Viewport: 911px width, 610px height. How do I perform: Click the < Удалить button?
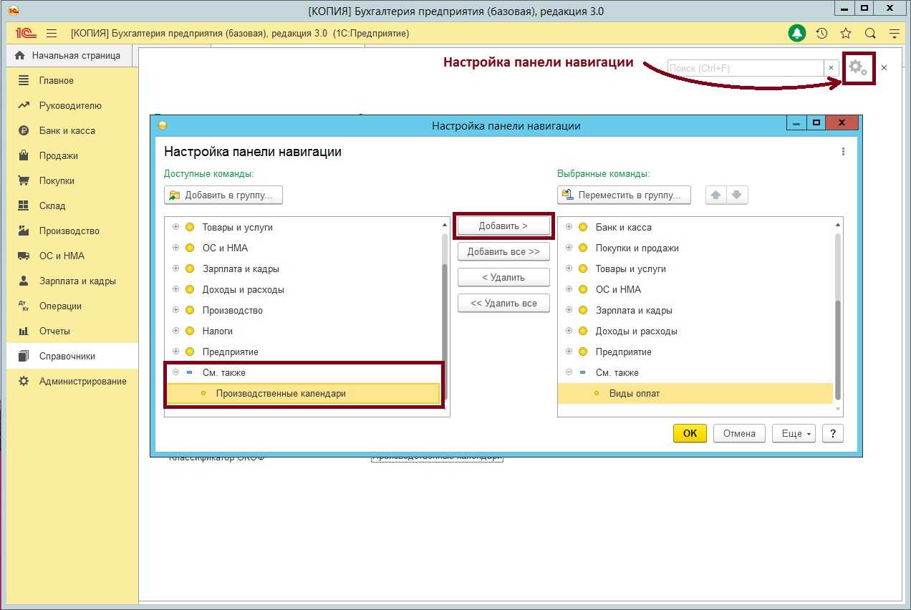(x=503, y=277)
